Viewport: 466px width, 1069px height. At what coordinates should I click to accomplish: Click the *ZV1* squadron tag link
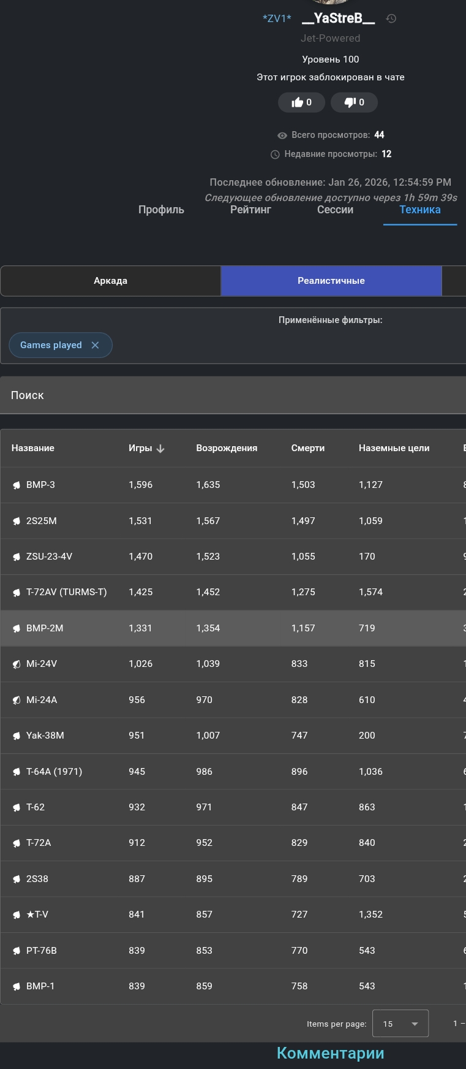click(x=277, y=18)
